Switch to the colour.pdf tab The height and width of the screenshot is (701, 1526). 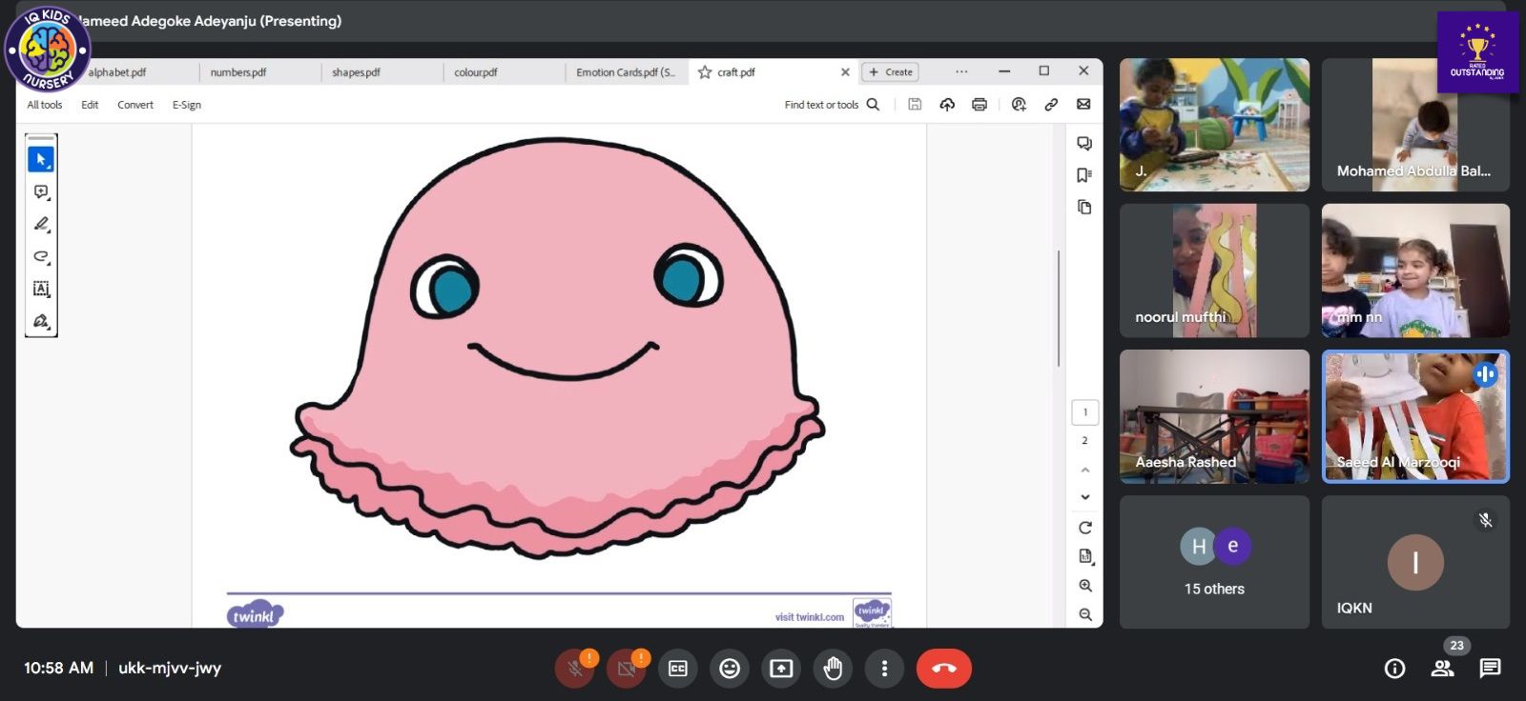475,72
